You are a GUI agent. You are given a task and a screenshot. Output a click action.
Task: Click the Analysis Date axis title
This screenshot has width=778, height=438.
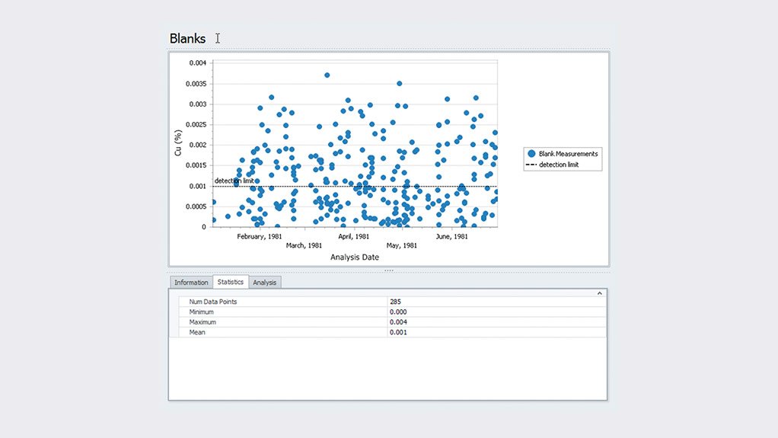pos(355,257)
